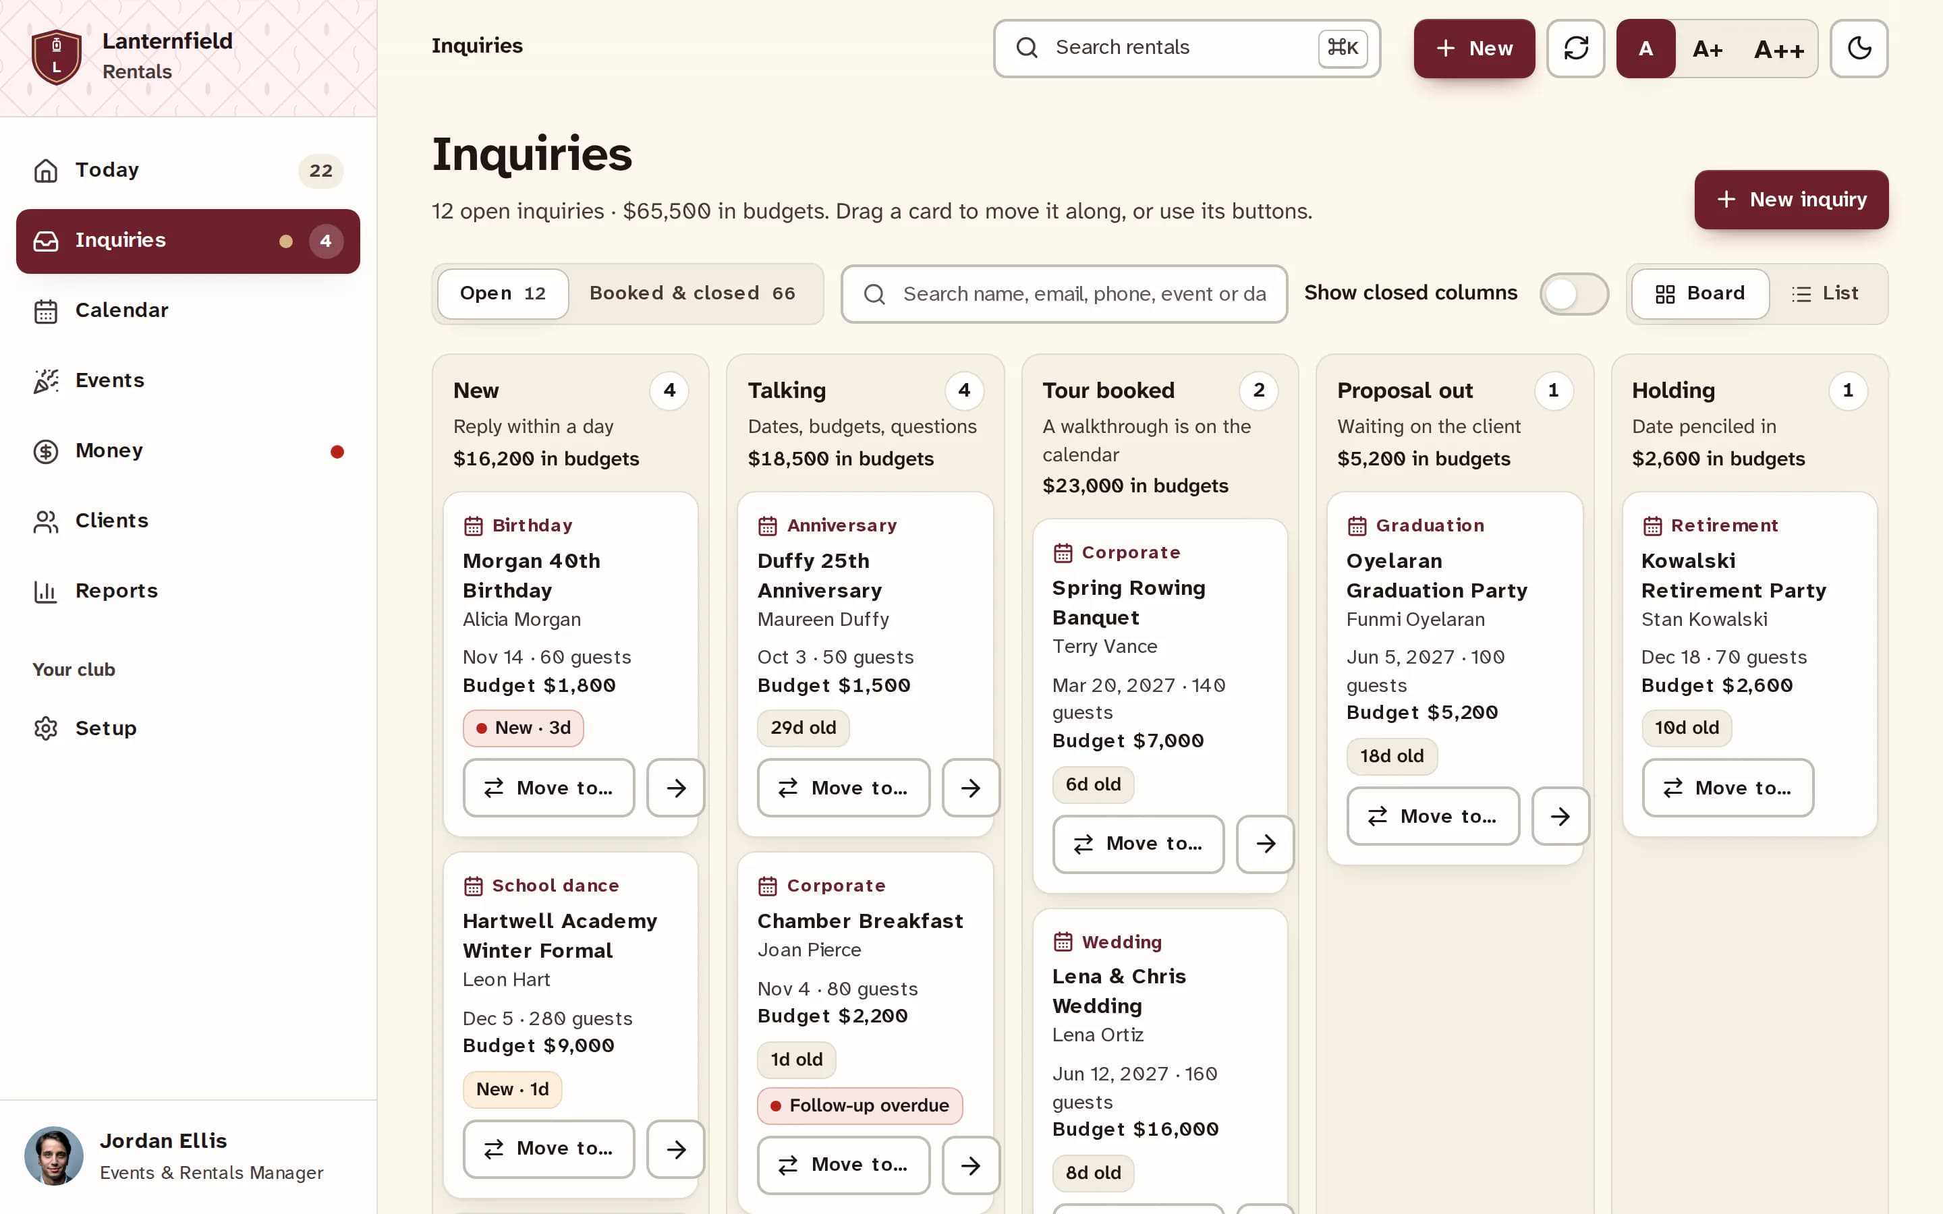Select larger text size A+

[1707, 48]
